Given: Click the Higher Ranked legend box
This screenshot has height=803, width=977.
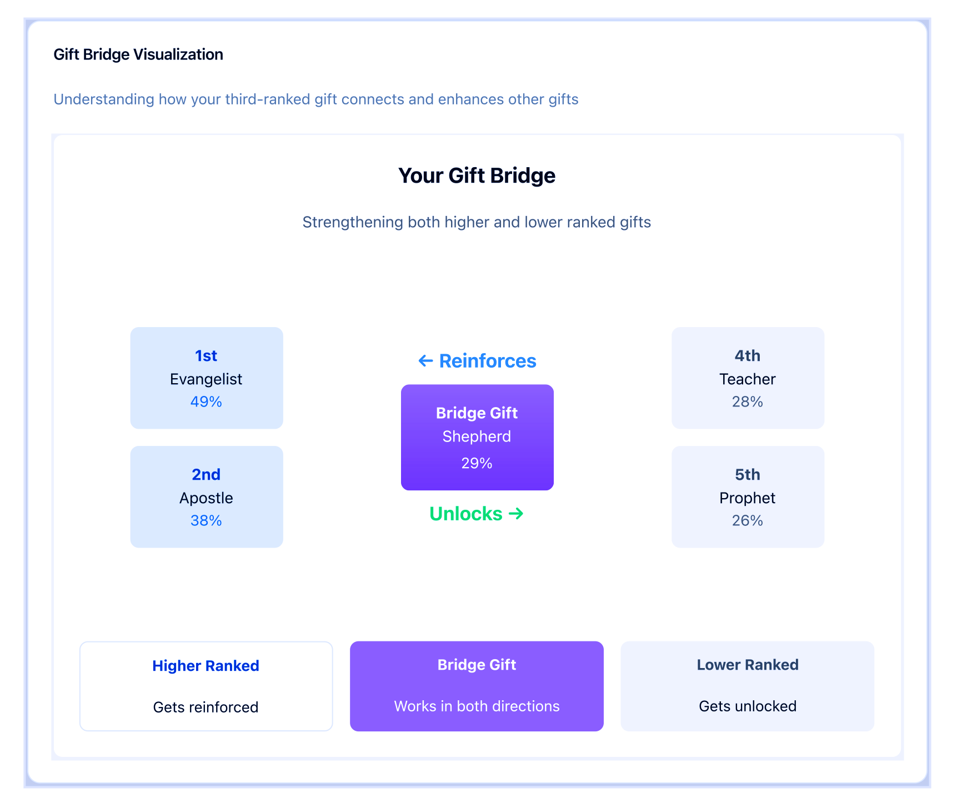Looking at the screenshot, I should (206, 686).
